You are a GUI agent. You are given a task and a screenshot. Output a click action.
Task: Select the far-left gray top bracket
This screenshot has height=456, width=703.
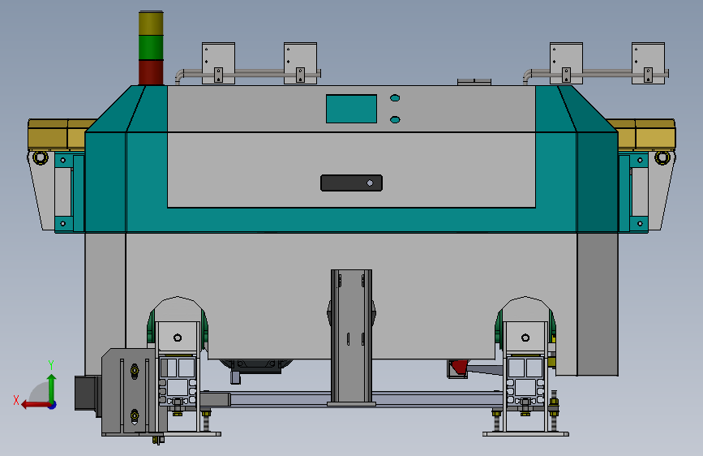[218, 63]
